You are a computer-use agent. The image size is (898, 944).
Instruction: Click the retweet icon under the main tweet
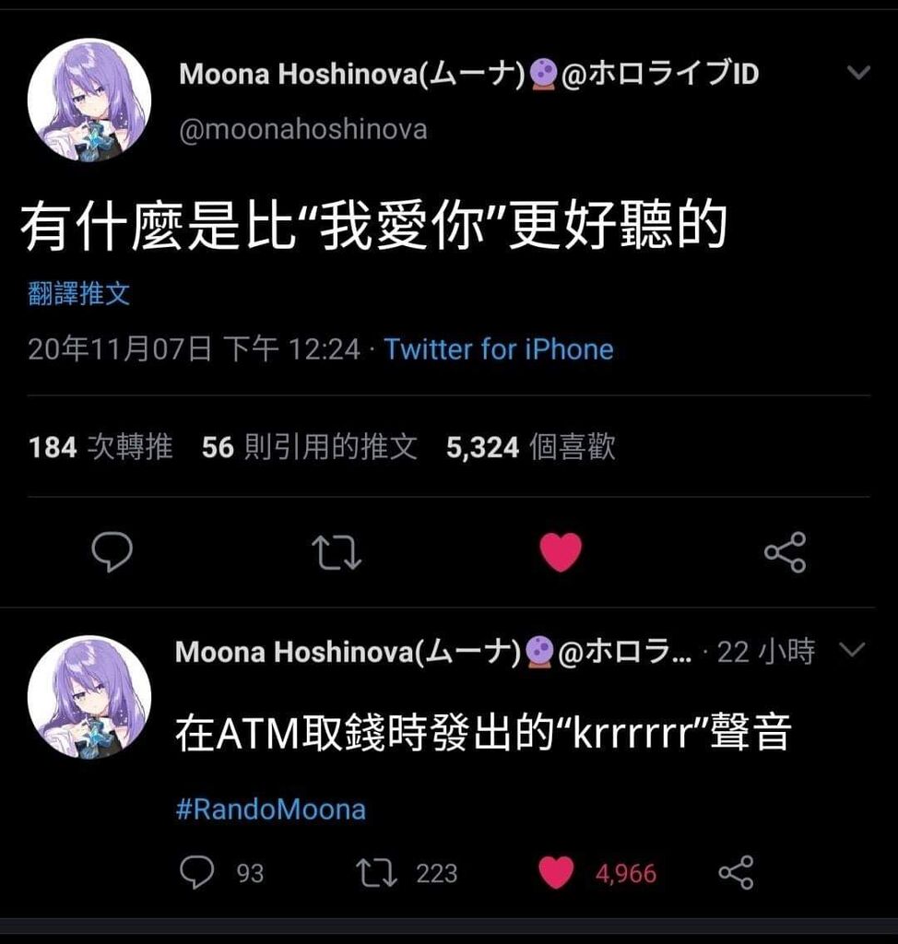point(337,553)
